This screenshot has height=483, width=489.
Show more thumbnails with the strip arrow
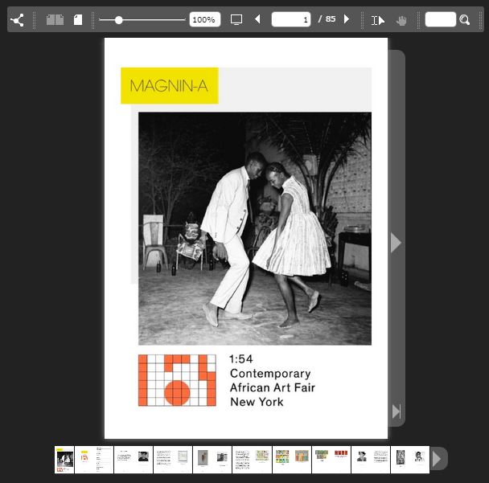pyautogui.click(x=437, y=459)
